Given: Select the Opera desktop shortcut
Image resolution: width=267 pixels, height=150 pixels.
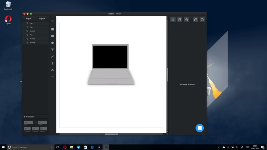Looking at the screenshot, I should pos(8,20).
